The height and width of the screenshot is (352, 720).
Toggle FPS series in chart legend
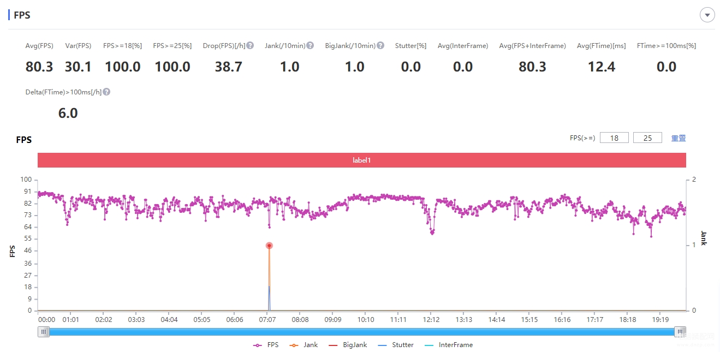[x=266, y=345]
